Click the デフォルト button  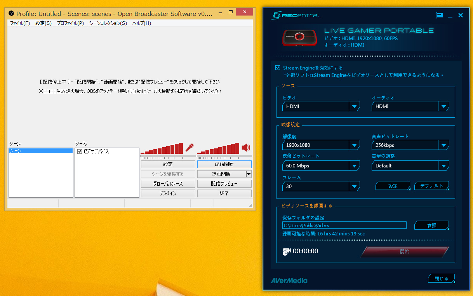431,186
